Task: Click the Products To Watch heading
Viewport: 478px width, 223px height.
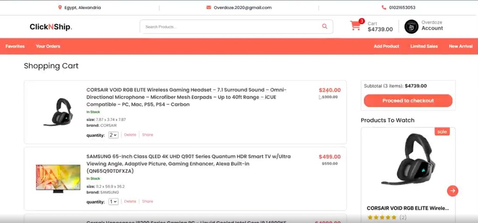Action: pyautogui.click(x=387, y=120)
